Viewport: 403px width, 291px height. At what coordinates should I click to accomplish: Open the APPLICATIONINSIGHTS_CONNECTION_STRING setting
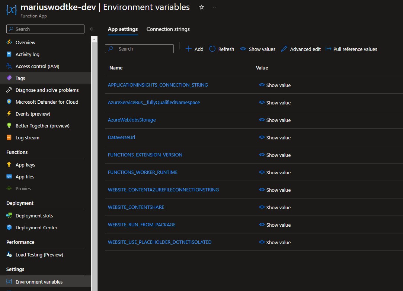[158, 85]
